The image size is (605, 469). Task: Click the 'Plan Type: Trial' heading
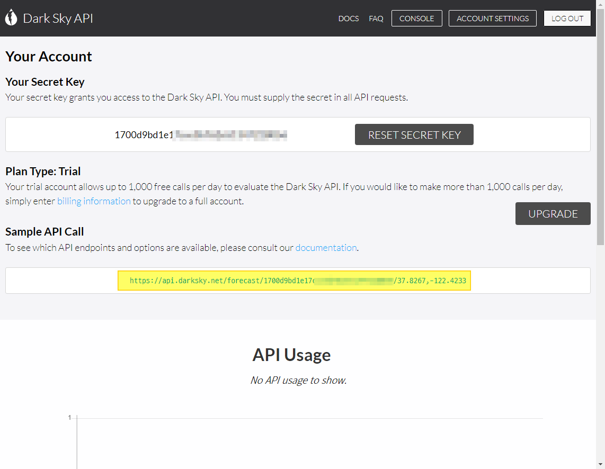tap(43, 171)
